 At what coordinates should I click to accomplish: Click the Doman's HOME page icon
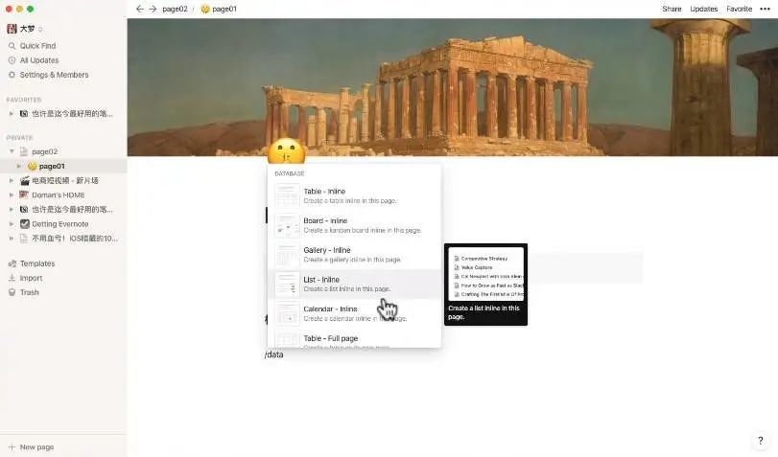(x=23, y=194)
